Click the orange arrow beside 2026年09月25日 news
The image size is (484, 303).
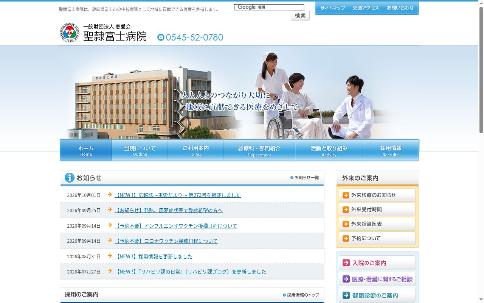[110, 210]
